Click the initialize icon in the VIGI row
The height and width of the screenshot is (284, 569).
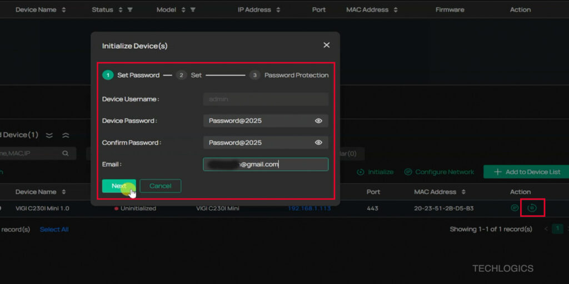tap(532, 208)
